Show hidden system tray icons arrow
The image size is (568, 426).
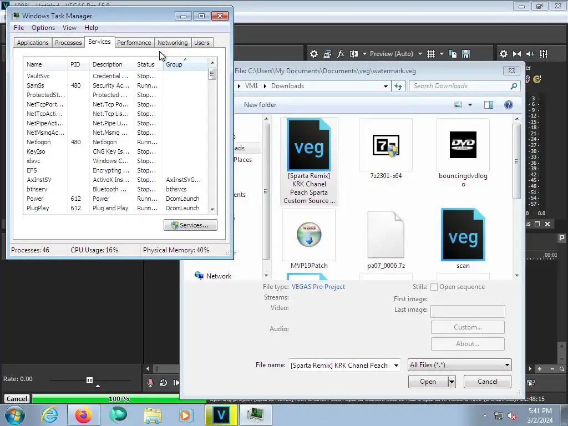coord(485,416)
